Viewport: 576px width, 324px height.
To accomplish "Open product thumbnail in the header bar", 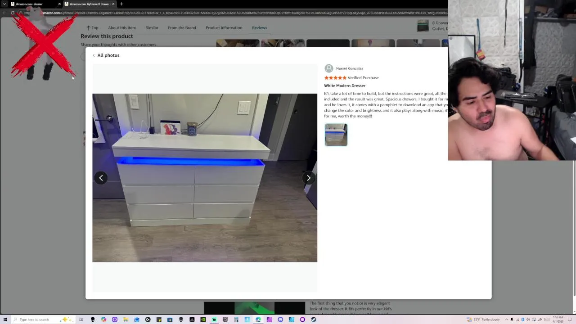I will tap(423, 26).
